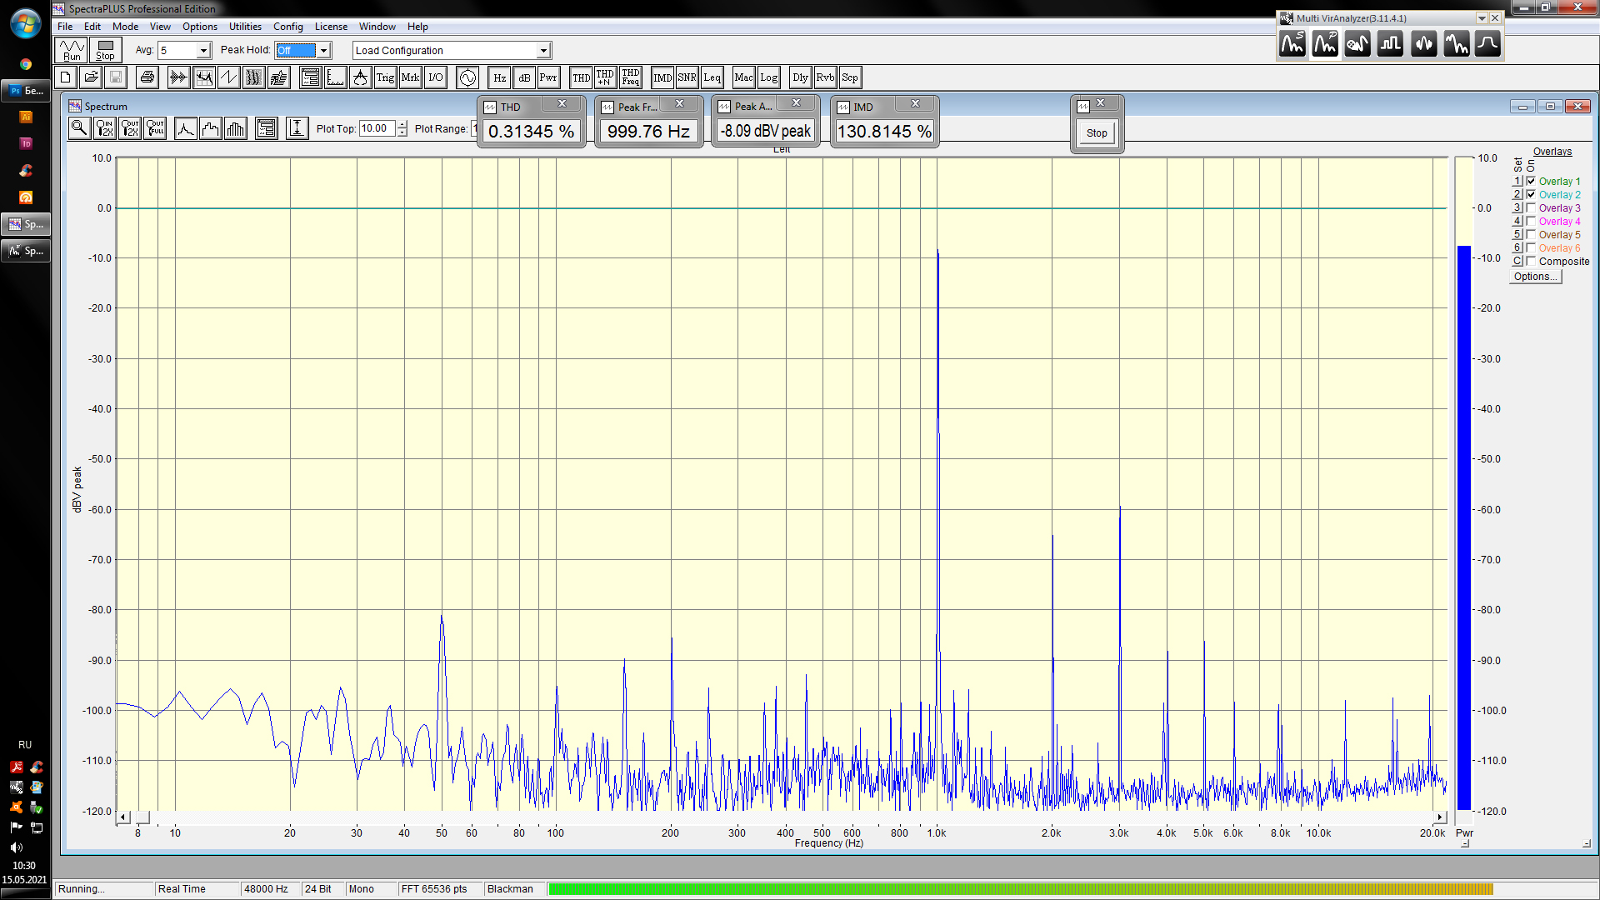The height and width of the screenshot is (900, 1600).
Task: Expand the Avg count dropdown
Action: pos(203,51)
